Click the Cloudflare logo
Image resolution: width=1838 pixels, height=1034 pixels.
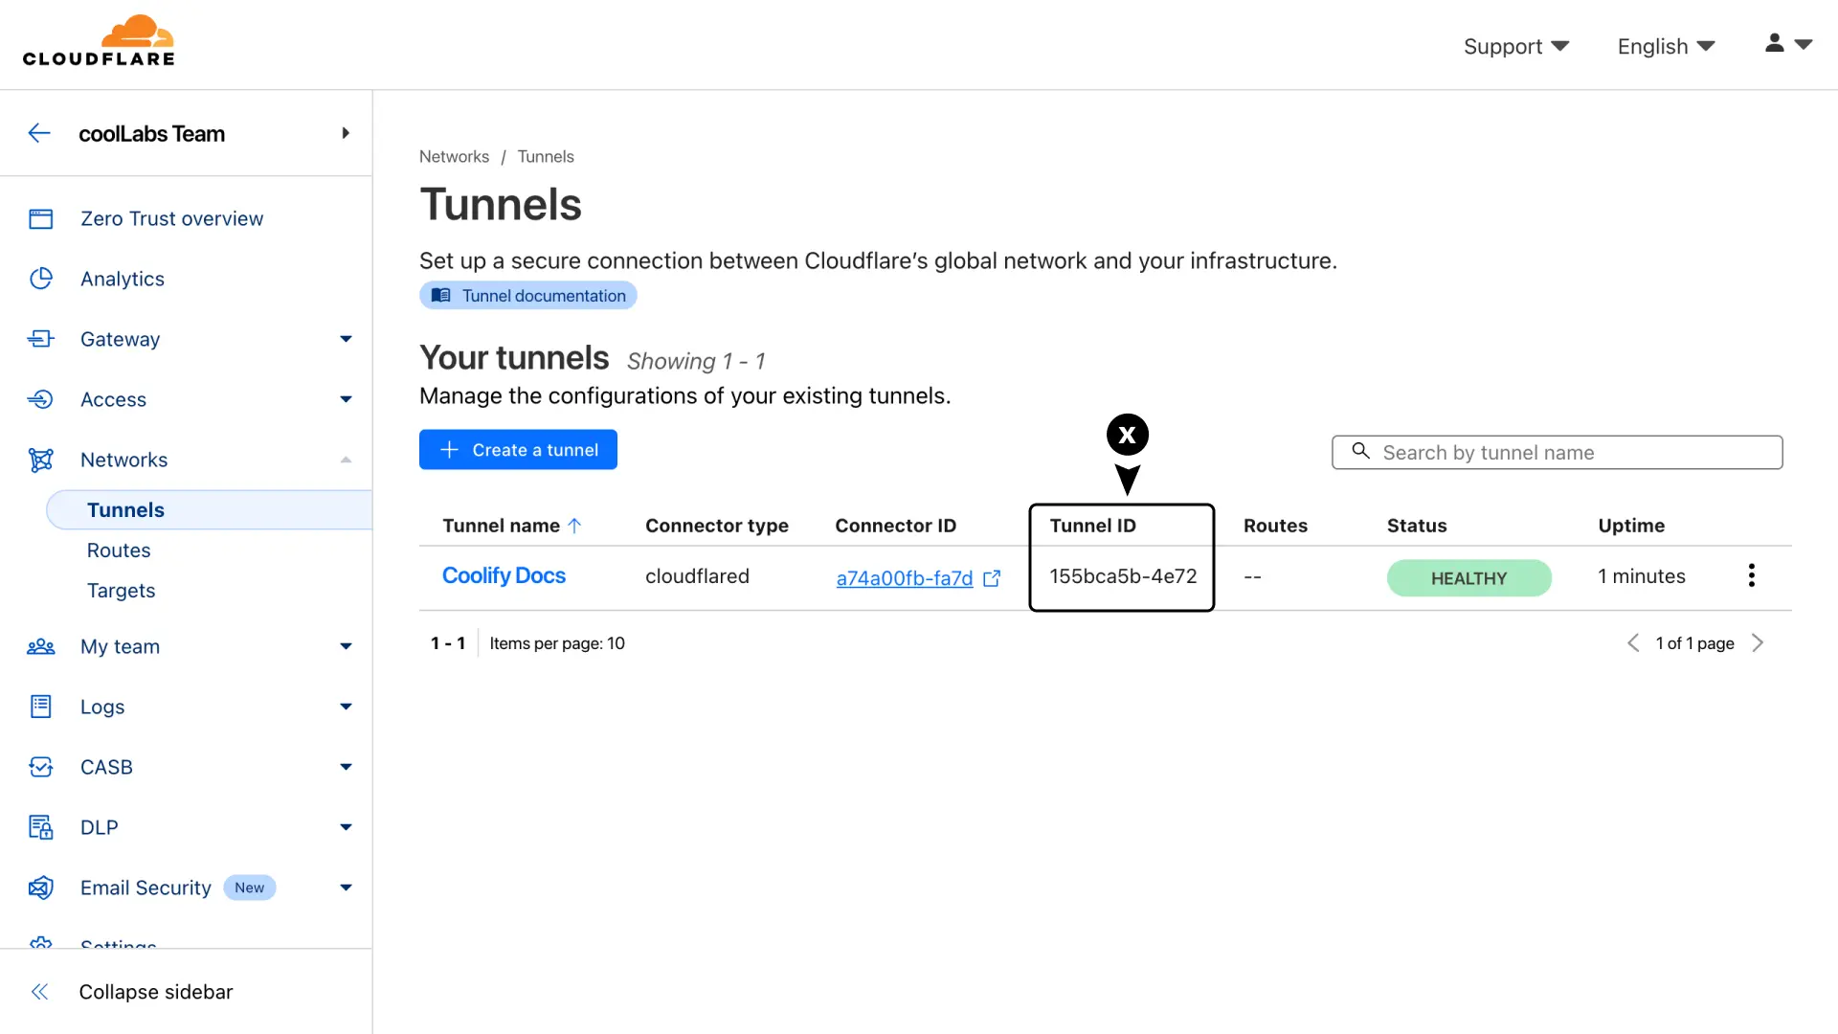coord(99,42)
